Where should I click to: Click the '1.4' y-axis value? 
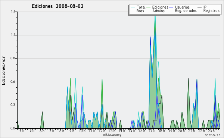tap(13, 12)
